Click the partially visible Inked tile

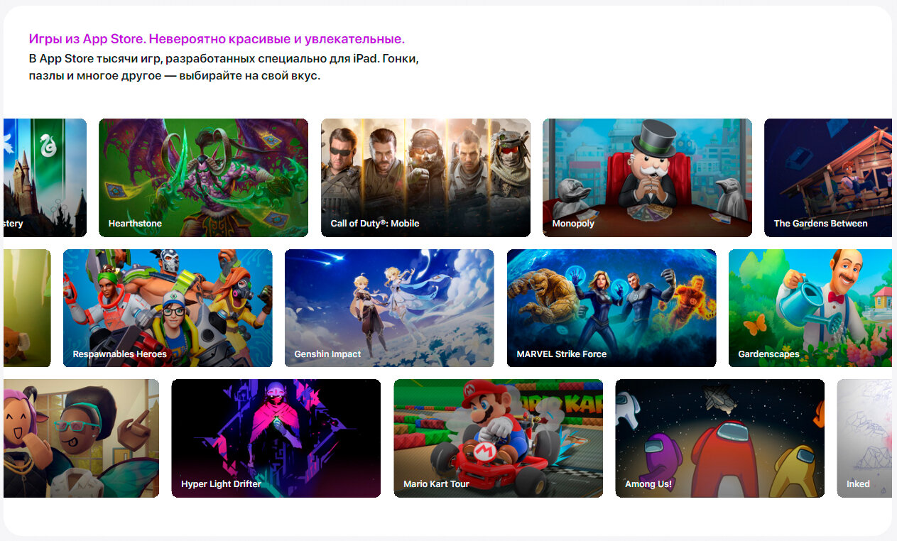click(864, 438)
